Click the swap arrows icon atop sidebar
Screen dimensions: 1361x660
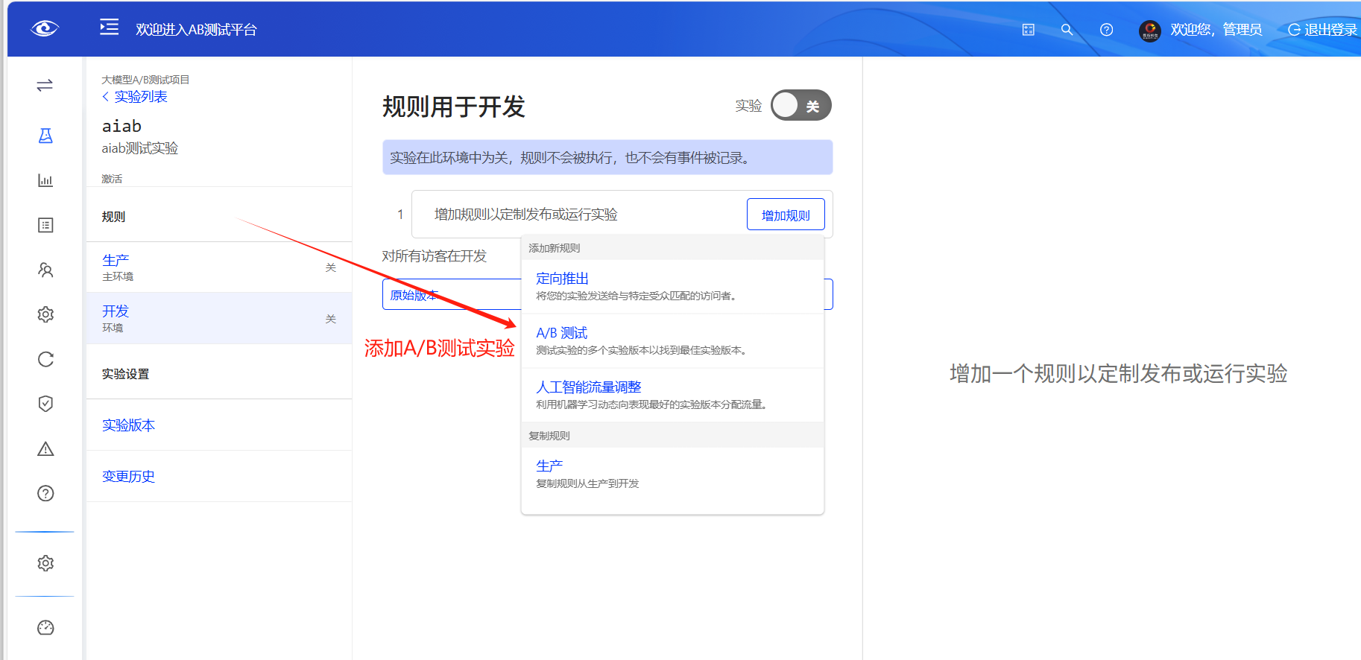click(45, 85)
